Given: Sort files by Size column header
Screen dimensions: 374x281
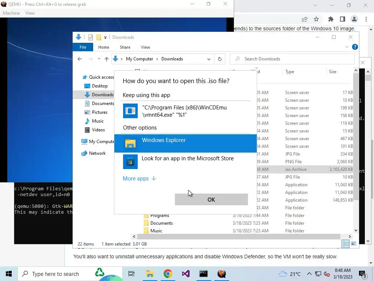Looking at the screenshot, I should tap(332, 72).
